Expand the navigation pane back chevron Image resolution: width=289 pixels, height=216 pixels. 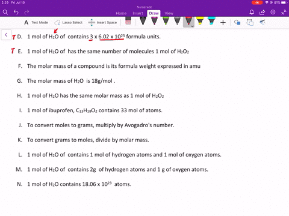pos(6,35)
